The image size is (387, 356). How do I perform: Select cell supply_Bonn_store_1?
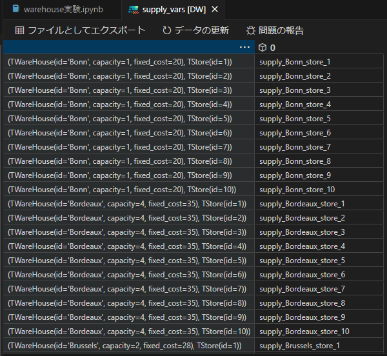pyautogui.click(x=319, y=62)
